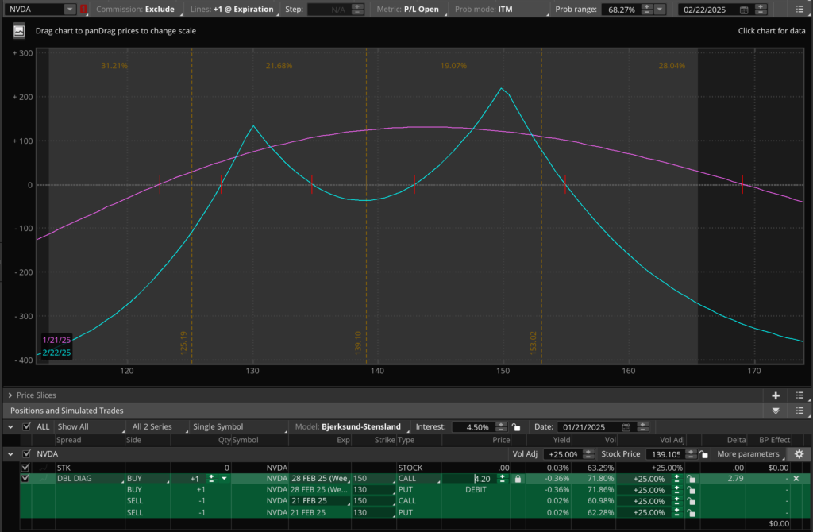Expand the Price Slices section
The image size is (813, 532).
[x=10, y=395]
